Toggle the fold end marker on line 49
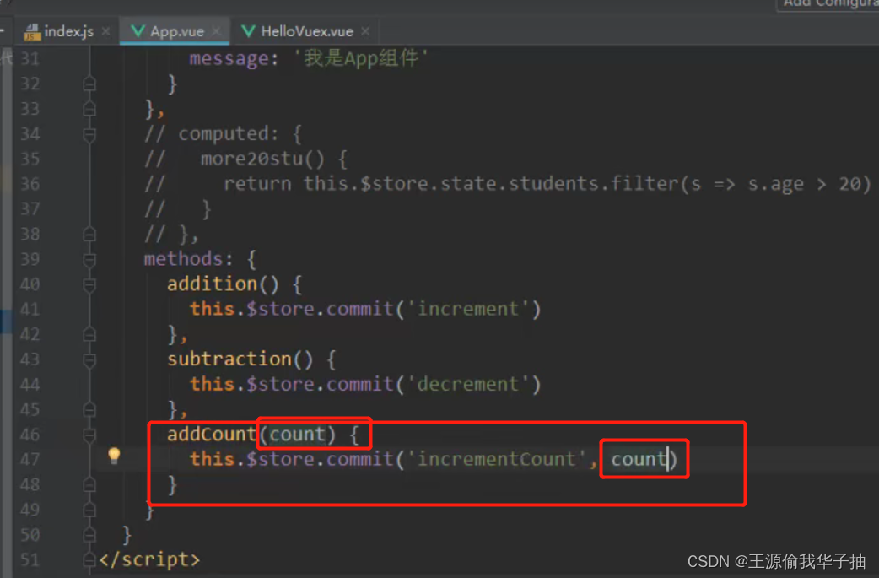 (89, 510)
